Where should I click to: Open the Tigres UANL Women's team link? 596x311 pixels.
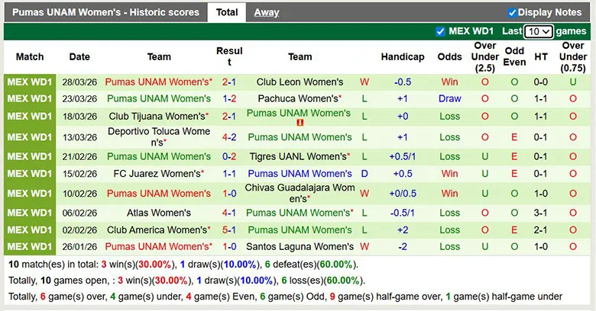point(298,156)
